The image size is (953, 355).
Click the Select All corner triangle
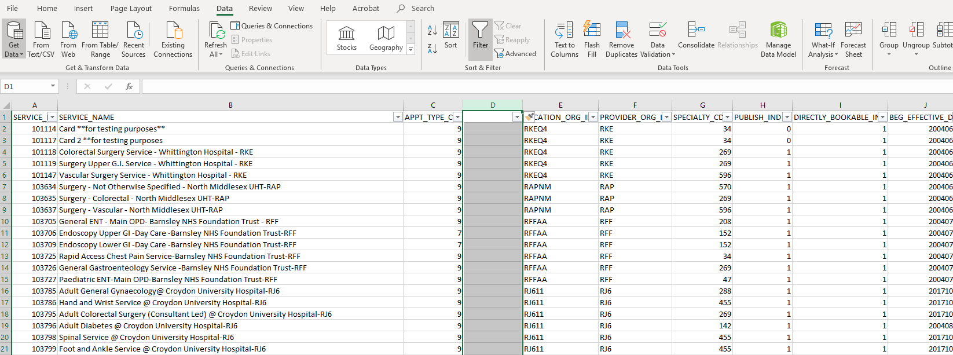[x=6, y=105]
